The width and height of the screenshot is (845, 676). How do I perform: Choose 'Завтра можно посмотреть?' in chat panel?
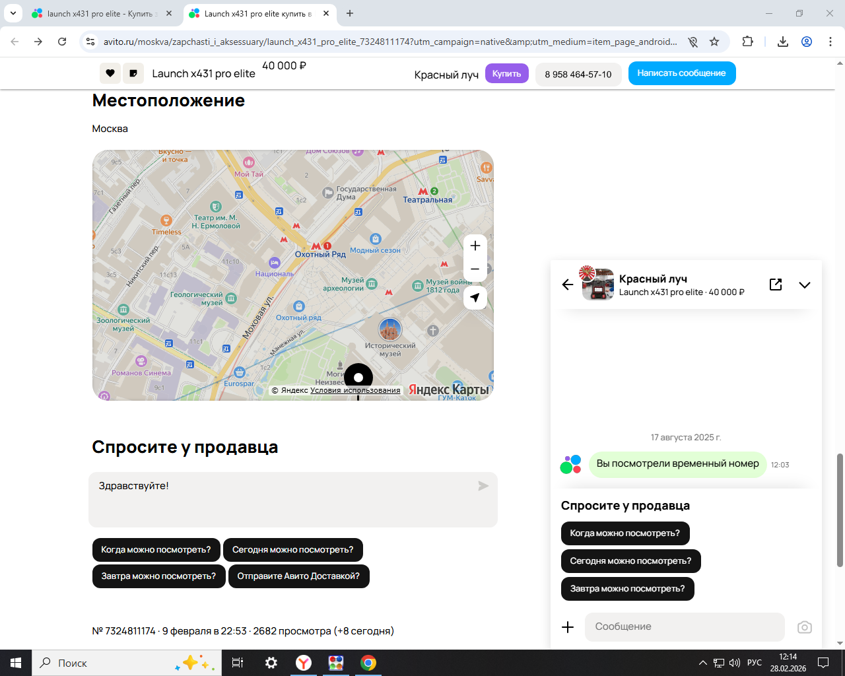[x=628, y=589]
